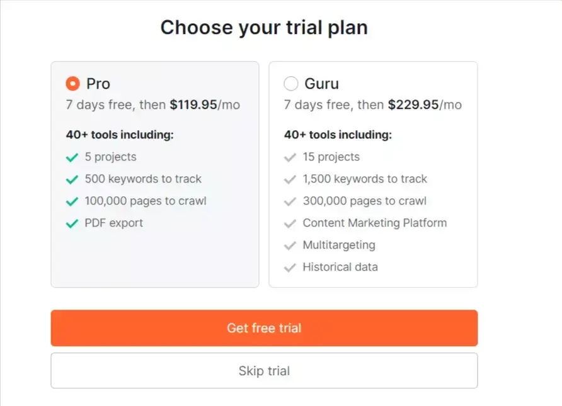562x406 pixels.
Task: Click the Get free trial button
Action: (x=264, y=327)
